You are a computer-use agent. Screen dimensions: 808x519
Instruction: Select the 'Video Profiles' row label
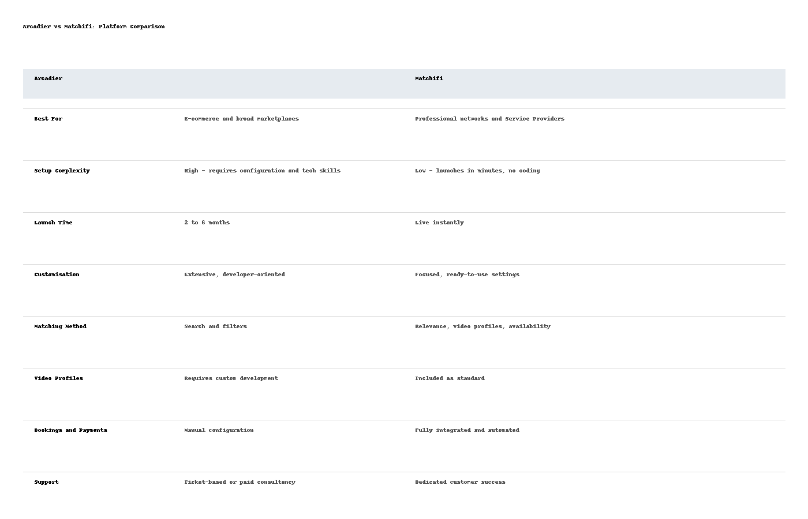pos(59,378)
